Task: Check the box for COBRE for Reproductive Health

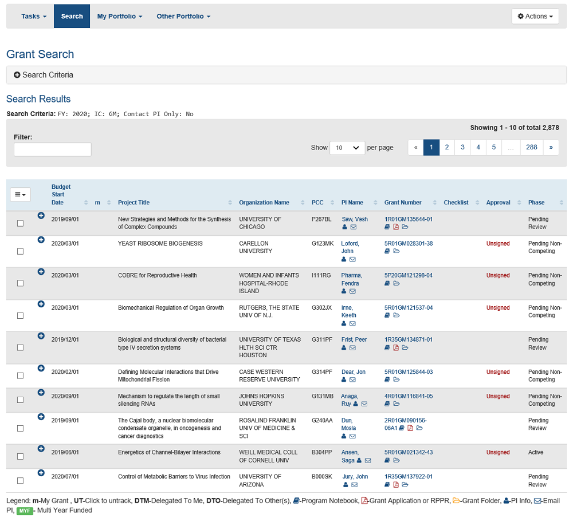Action: pyautogui.click(x=21, y=283)
